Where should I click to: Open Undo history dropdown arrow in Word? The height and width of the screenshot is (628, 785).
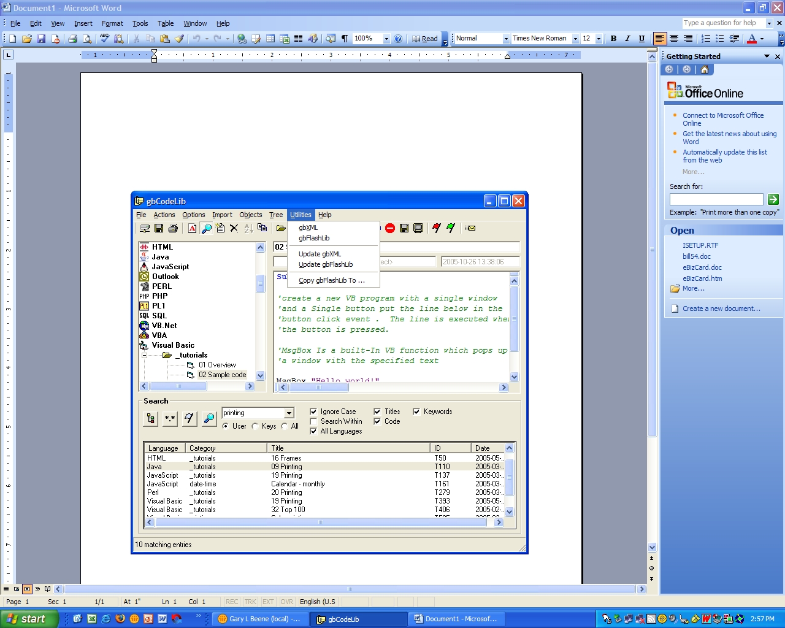click(x=207, y=39)
